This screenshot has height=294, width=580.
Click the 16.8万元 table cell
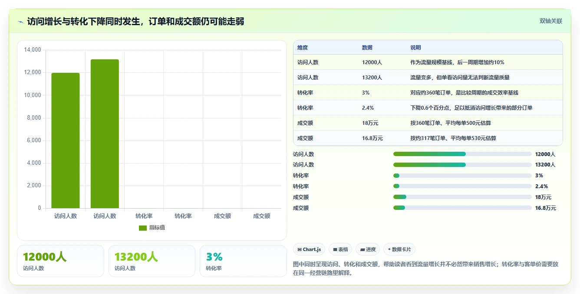pos(372,138)
